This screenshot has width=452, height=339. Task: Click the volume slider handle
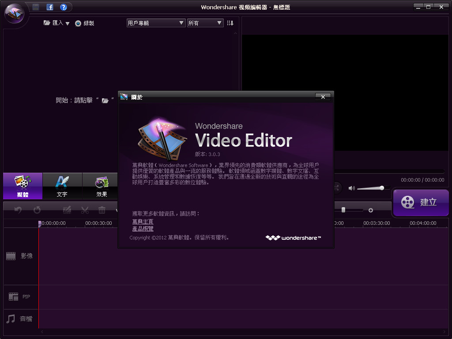click(382, 188)
